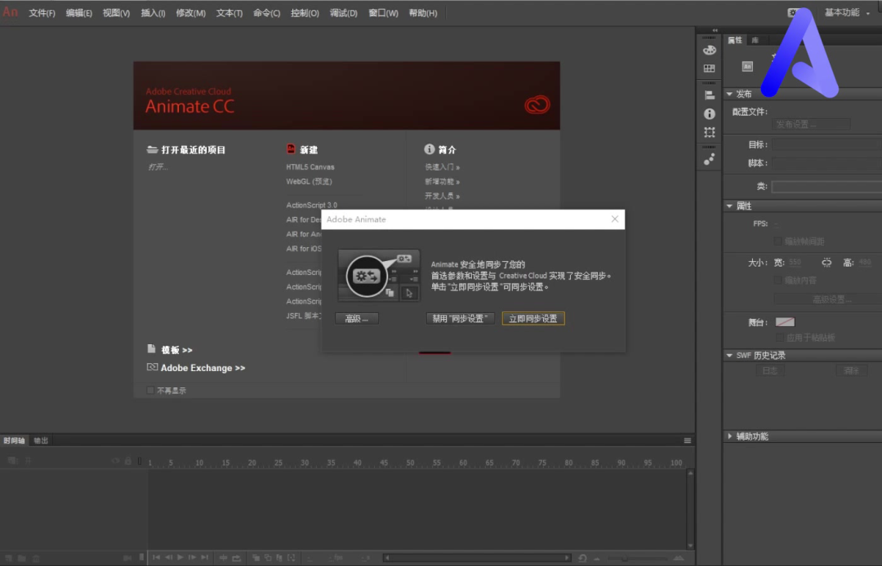Image resolution: width=882 pixels, height=566 pixels.
Task: Open the Swatches grid panel icon
Action: coord(710,69)
